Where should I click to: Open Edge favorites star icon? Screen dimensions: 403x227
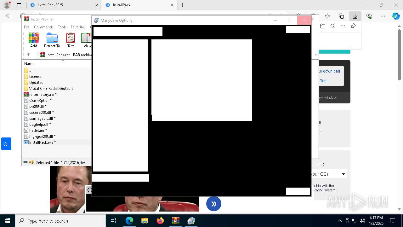(327, 16)
